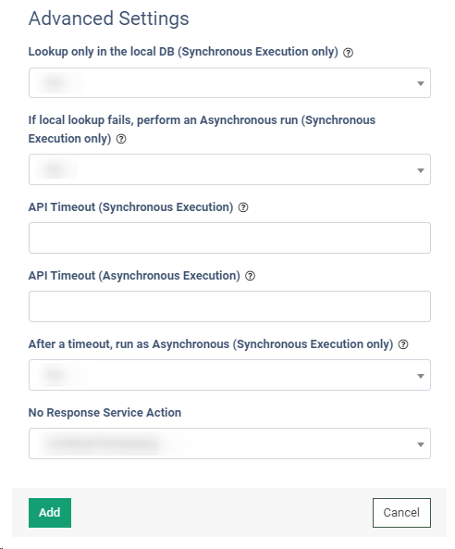Expand the After a timeout dropdown arrow
455x549 pixels.
tap(421, 376)
